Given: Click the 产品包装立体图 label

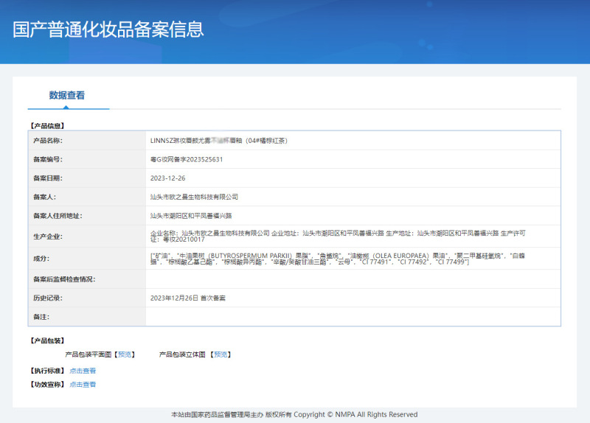Looking at the screenshot, I should click(x=182, y=354).
